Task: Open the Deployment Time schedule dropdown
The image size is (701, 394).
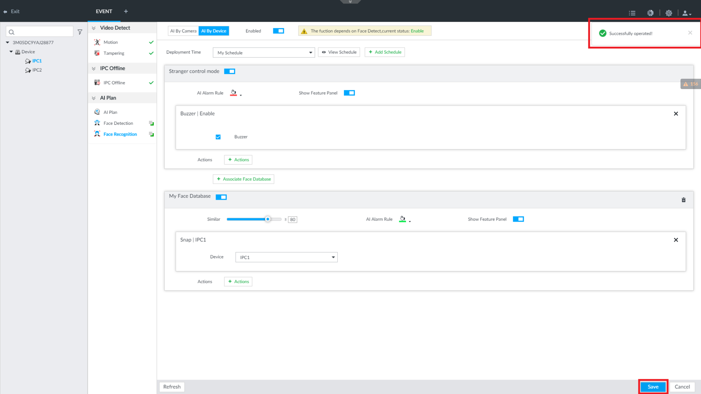Action: click(264, 53)
